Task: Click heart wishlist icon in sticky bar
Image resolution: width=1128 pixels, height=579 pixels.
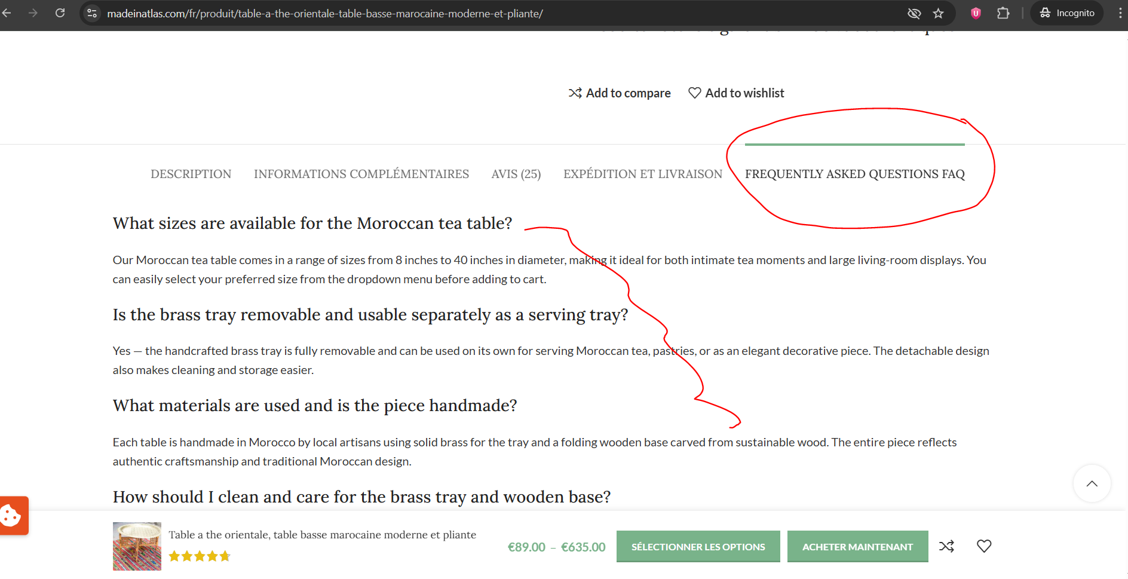Action: pos(983,546)
